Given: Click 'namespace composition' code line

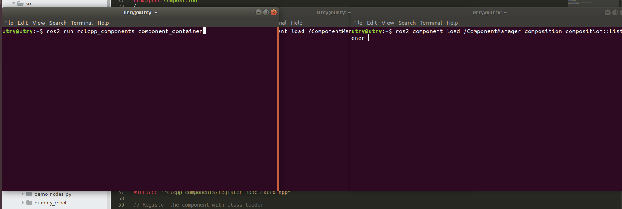Looking at the screenshot, I should tap(165, 1).
